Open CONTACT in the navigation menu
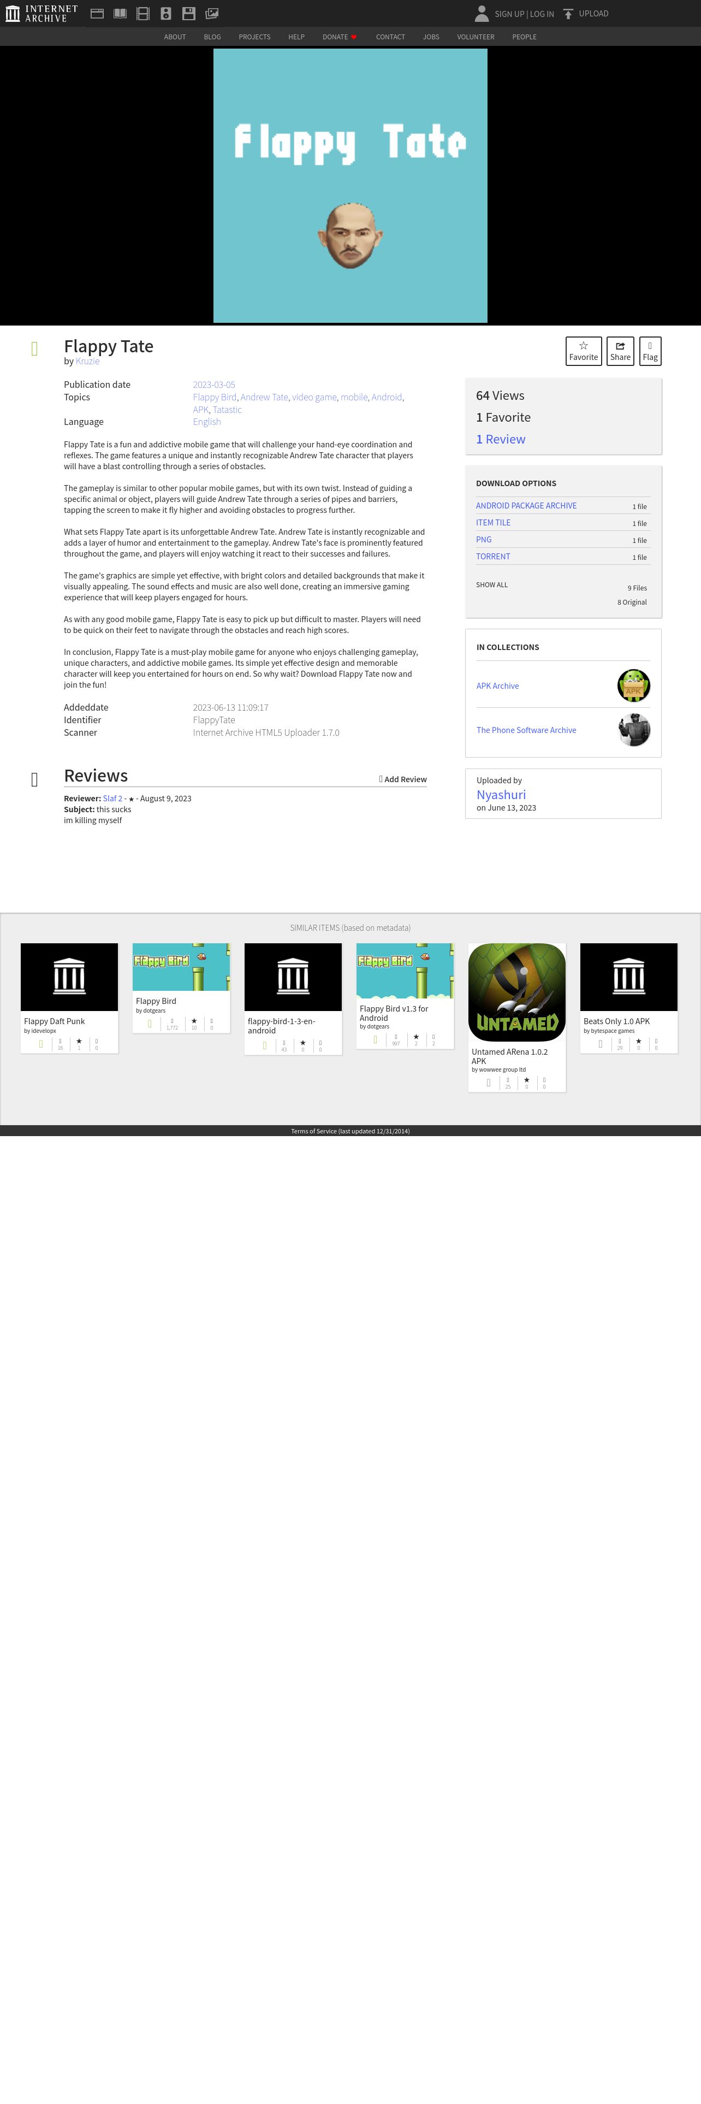Viewport: 701px width, 2104px height. point(390,37)
